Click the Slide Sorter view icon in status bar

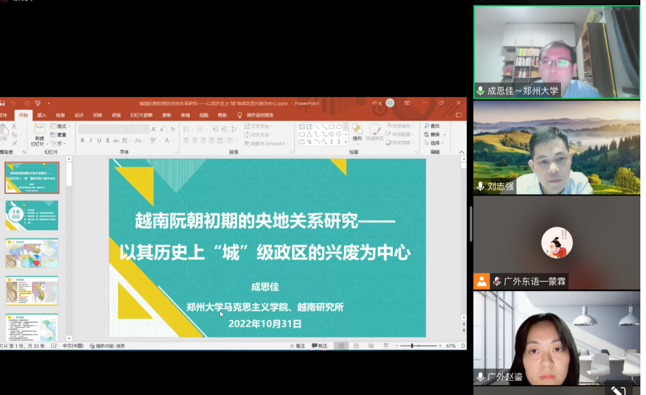pos(356,346)
